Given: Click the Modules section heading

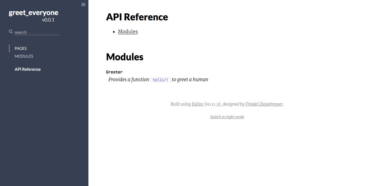Looking at the screenshot, I should pos(125,57).
